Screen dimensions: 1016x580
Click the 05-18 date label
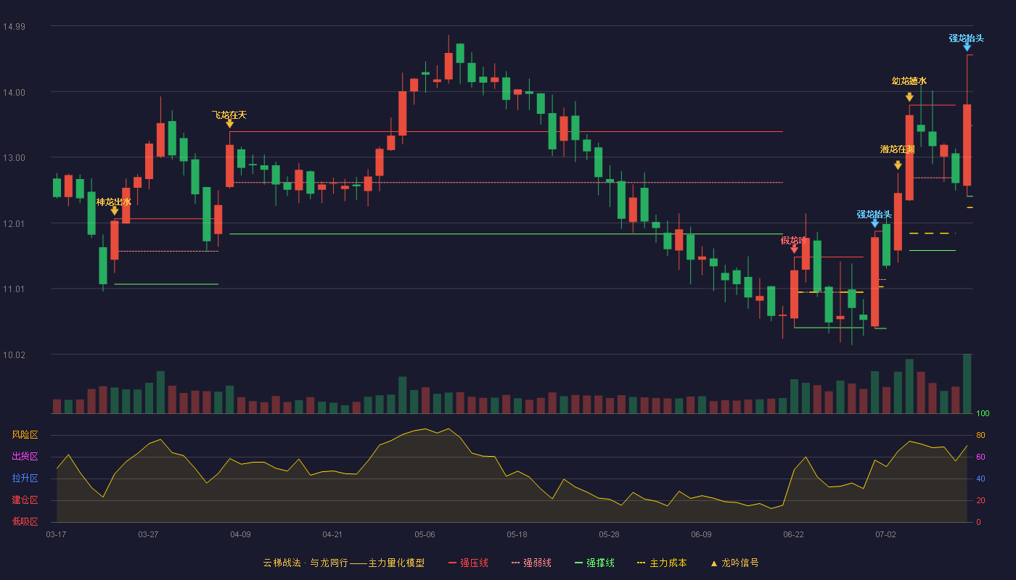[x=517, y=534]
